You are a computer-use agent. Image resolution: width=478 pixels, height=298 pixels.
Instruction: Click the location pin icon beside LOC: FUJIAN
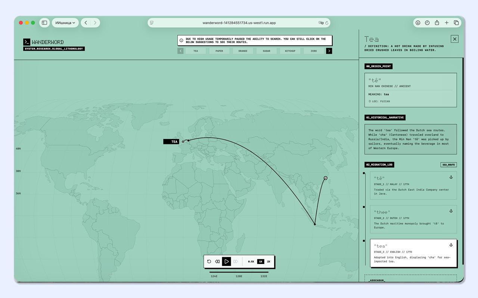(x=370, y=101)
